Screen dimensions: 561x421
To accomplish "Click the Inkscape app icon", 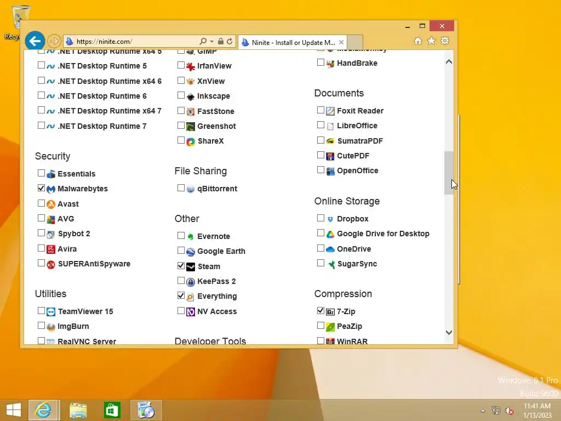I will pos(191,96).
